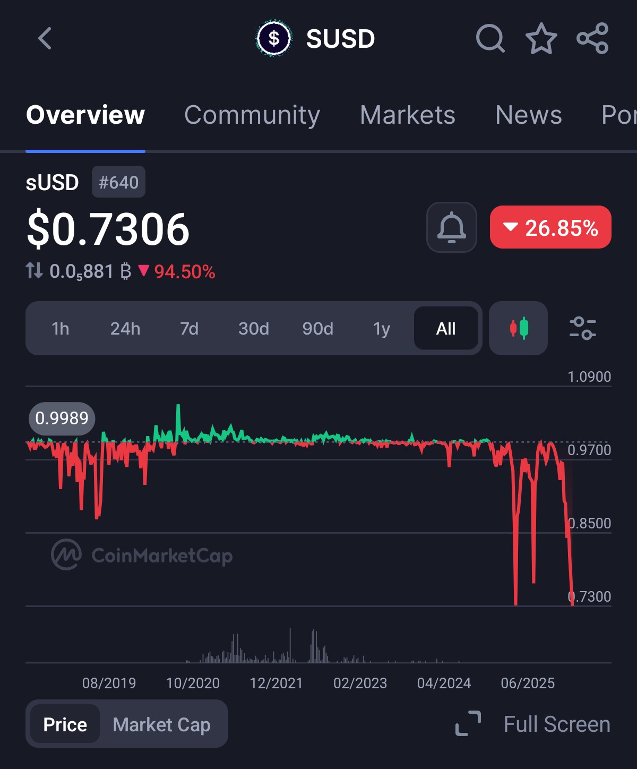The width and height of the screenshot is (637, 769).
Task: Open the Community tab
Action: click(x=252, y=115)
